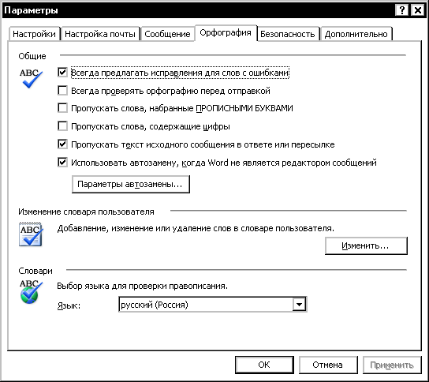Disable Использовать автозамену when Word is not editor

(x=62, y=163)
